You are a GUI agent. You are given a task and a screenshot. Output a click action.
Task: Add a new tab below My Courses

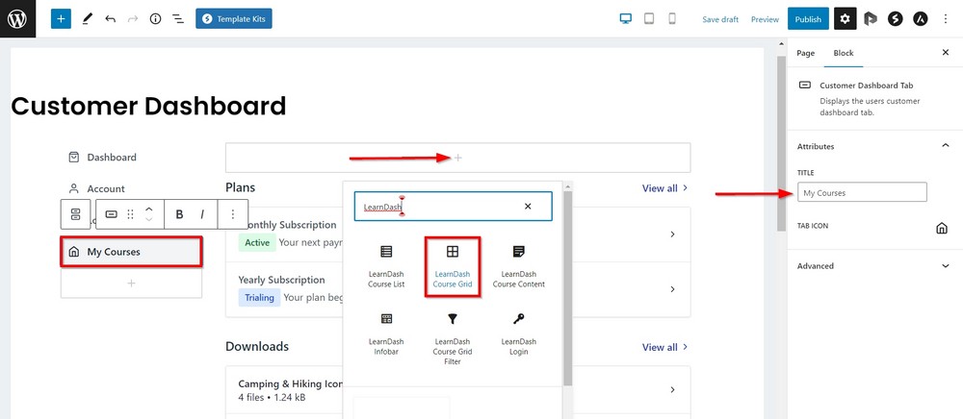tap(131, 283)
